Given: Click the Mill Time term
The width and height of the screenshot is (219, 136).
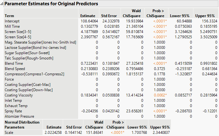Looking at the screenshot, I should point(12,26).
